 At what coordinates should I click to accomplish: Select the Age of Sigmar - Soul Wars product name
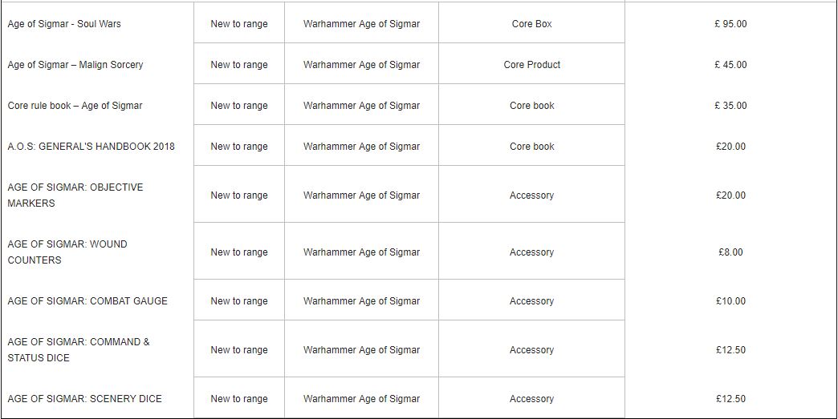click(x=64, y=24)
